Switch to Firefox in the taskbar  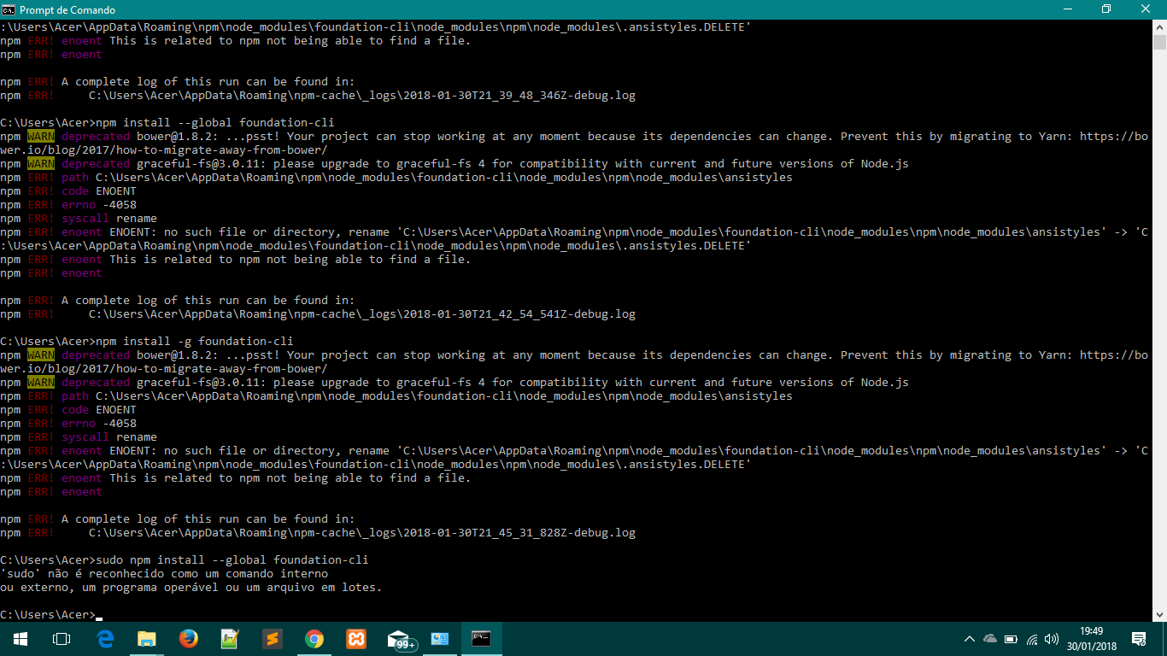pos(188,639)
